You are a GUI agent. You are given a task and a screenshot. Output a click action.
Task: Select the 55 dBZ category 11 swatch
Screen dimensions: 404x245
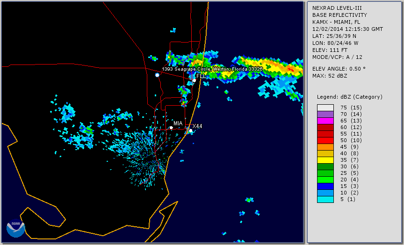point(325,134)
